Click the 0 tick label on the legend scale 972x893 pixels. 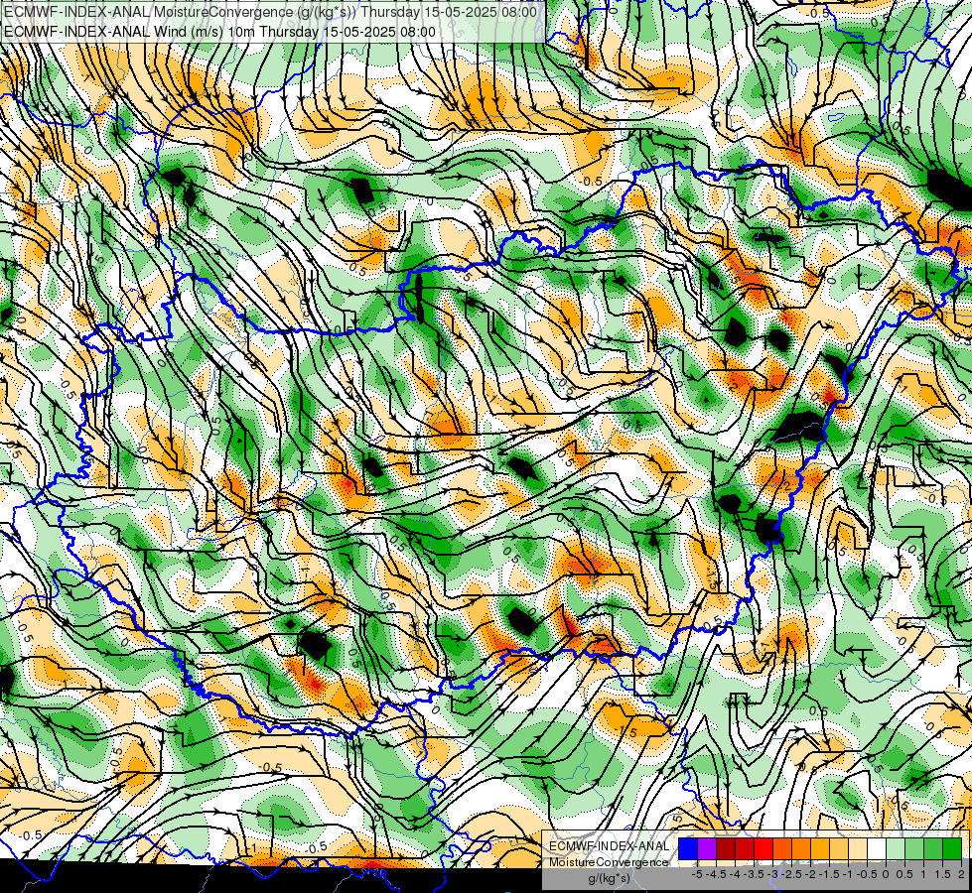886,874
